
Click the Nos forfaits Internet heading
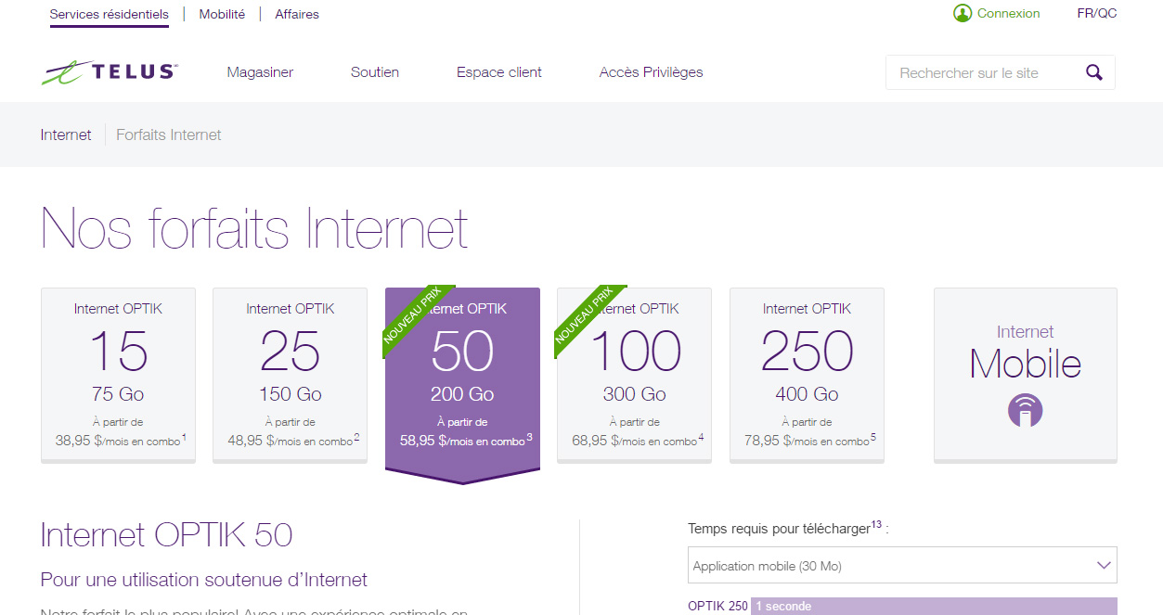tap(254, 228)
